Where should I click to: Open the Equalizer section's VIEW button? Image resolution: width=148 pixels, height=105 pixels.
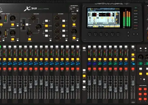51,40
